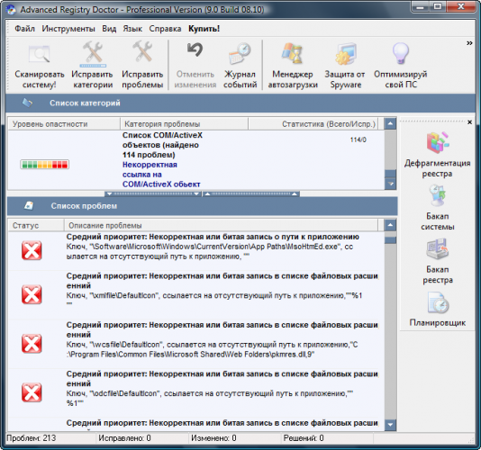Image resolution: width=481 pixels, height=450 pixels.
Task: Click the application icon in the title bar
Action: (x=12, y=10)
